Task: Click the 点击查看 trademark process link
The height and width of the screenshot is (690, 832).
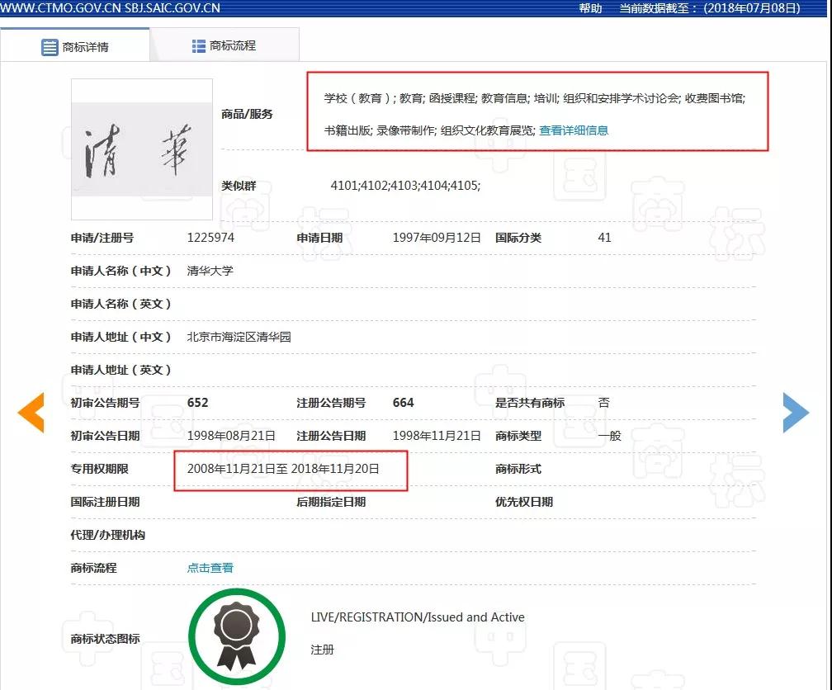Action: [210, 568]
